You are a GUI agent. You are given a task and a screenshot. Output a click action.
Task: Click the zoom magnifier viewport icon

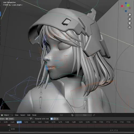(x=130, y=15)
